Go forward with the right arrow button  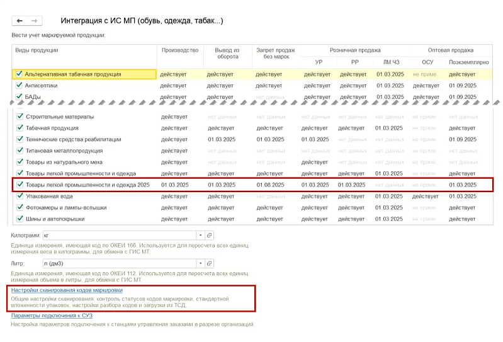pos(35,21)
